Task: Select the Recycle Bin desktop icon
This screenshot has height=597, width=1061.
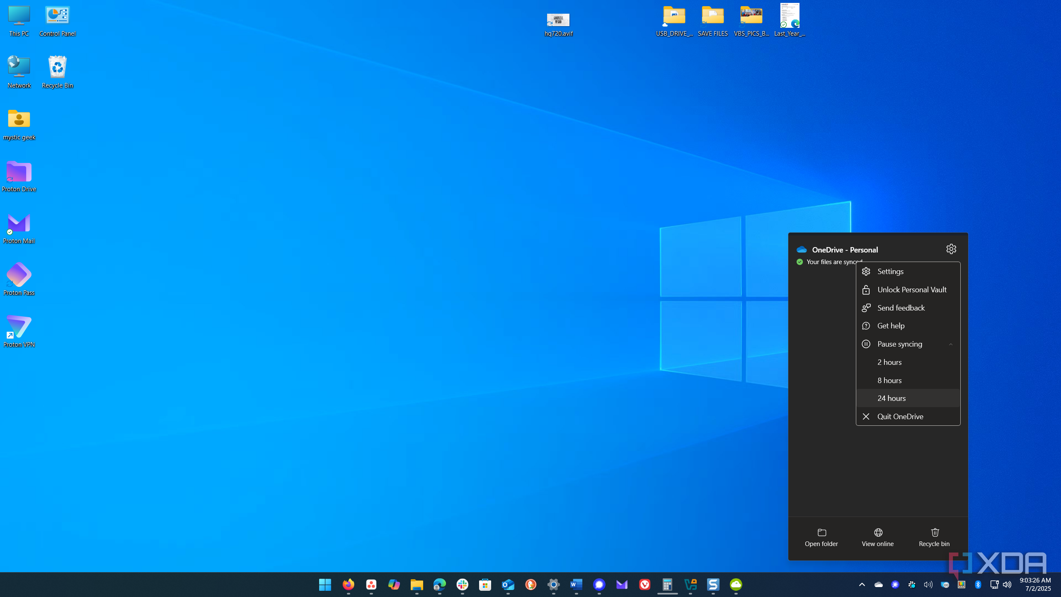Action: pyautogui.click(x=58, y=72)
